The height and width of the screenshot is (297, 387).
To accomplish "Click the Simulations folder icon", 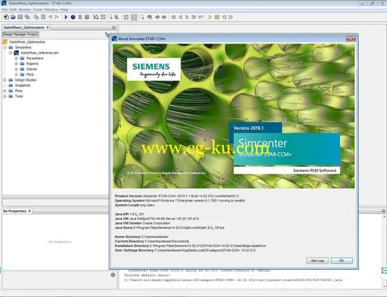I will click(11, 48).
